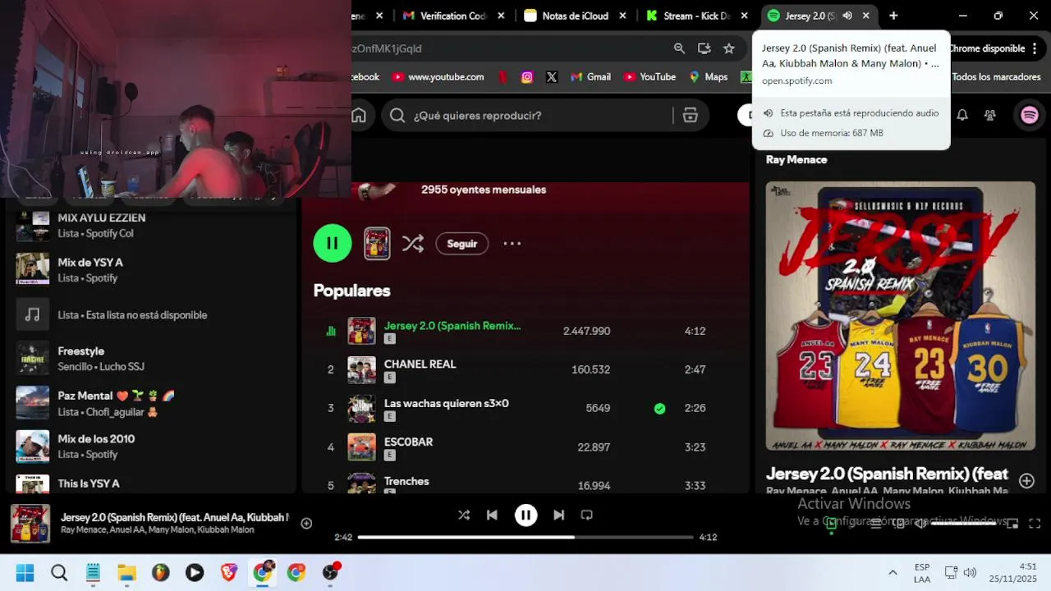The image size is (1051, 591).
Task: Open Spotify notifications bell
Action: click(x=962, y=116)
